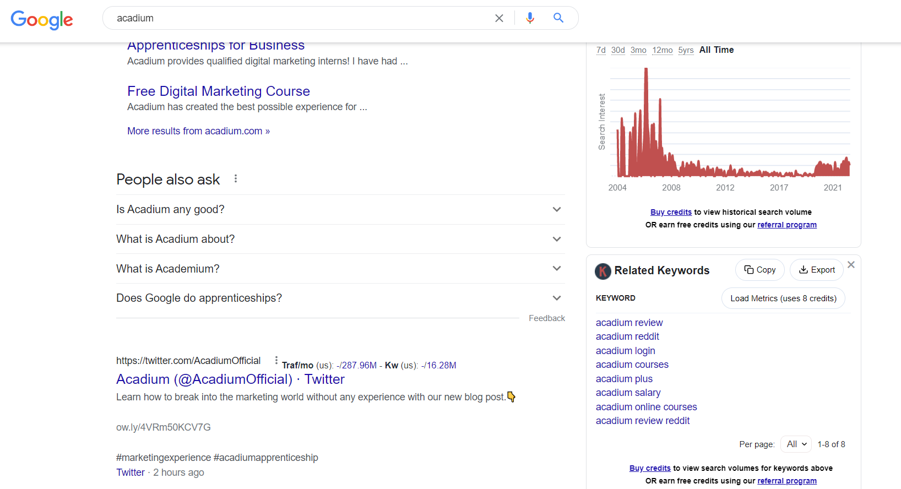Start voice search with the microphone icon
Screen dimensions: 901x489
point(530,18)
